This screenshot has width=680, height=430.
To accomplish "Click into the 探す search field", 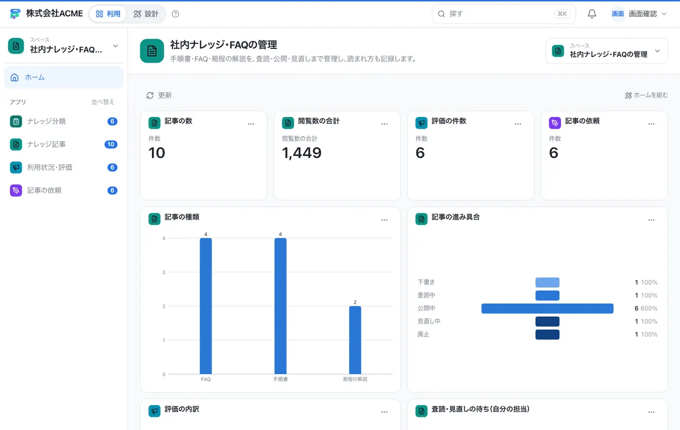I will (504, 14).
